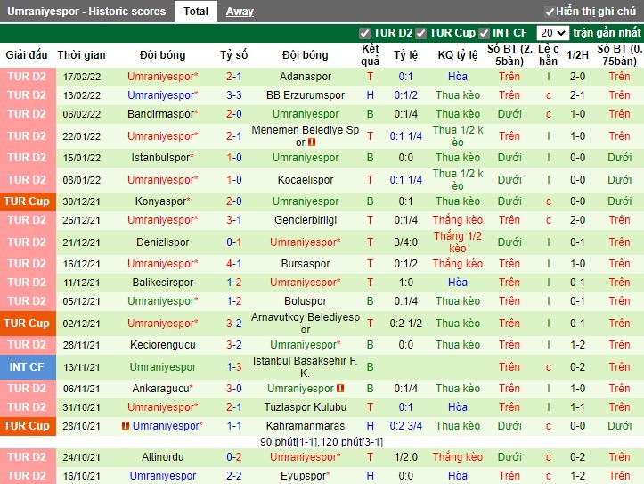Toggle the Hiển thị ghi chú checkbox

pos(550,12)
